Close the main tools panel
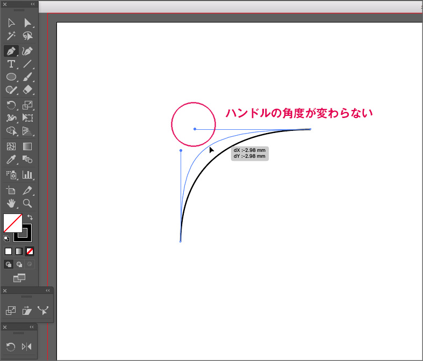 click(5, 4)
